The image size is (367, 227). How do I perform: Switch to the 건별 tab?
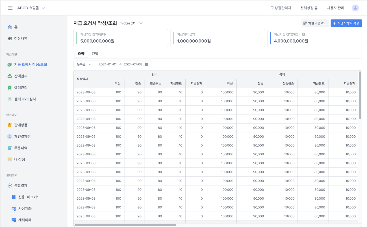pos(95,54)
